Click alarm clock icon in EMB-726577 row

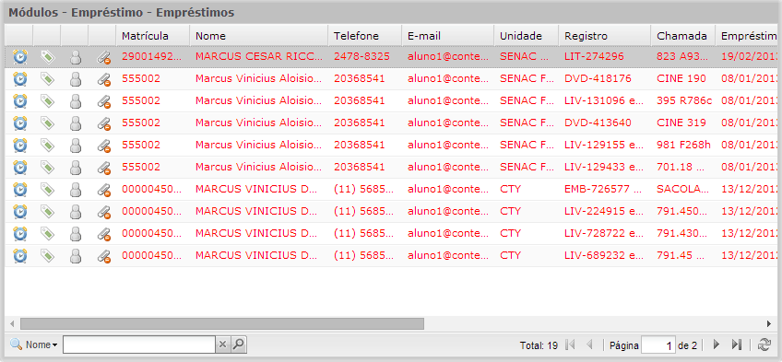point(19,189)
